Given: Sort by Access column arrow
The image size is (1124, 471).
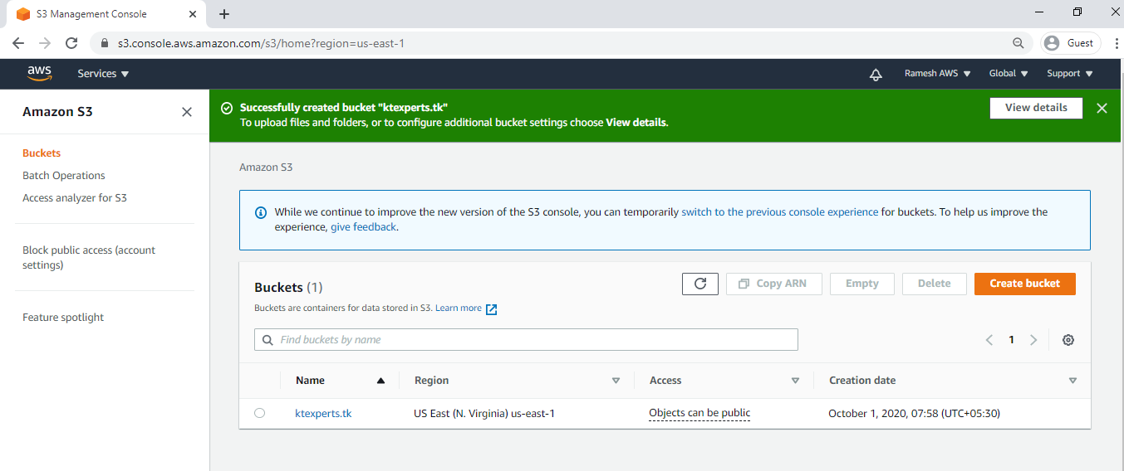Looking at the screenshot, I should click(x=795, y=381).
